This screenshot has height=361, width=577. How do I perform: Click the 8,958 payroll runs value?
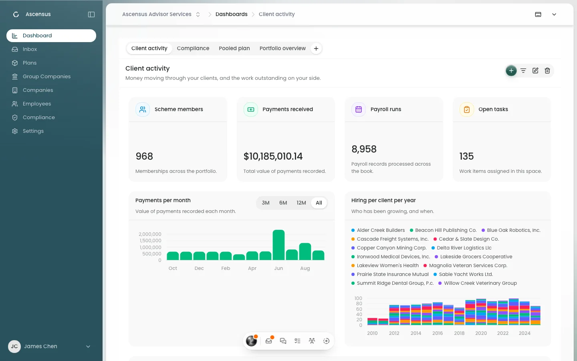click(x=364, y=149)
